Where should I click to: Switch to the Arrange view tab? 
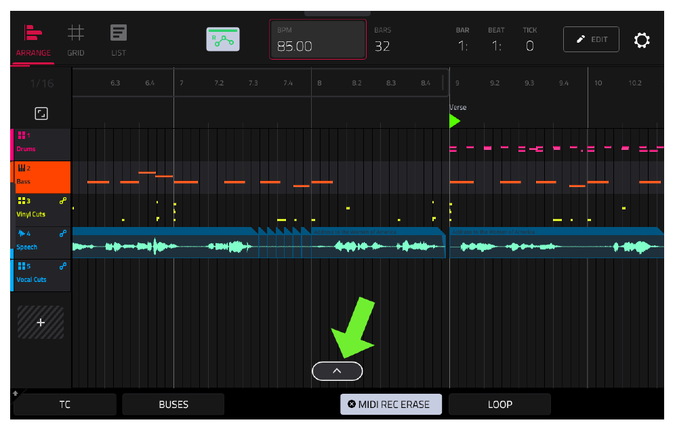(x=33, y=41)
